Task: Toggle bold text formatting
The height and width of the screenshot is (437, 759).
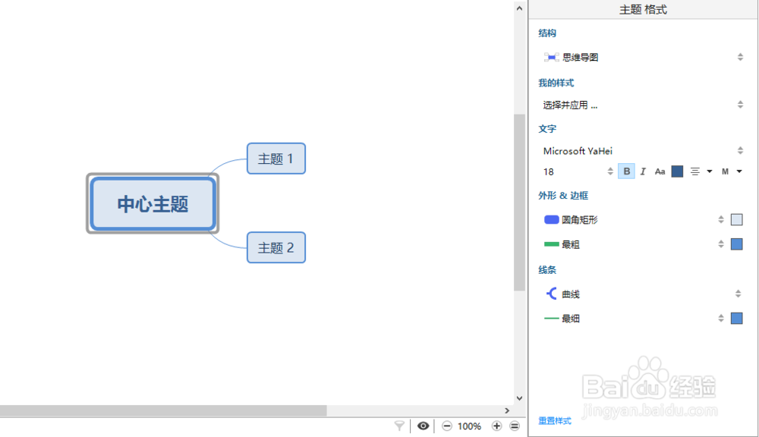Action: 626,171
